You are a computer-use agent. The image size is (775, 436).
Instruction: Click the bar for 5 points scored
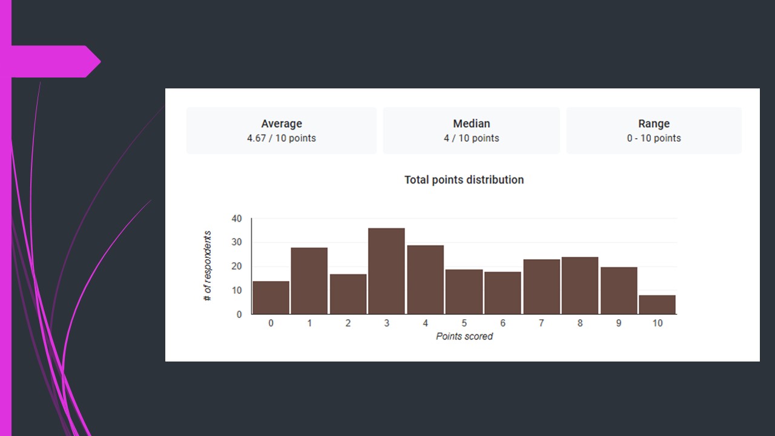point(464,292)
